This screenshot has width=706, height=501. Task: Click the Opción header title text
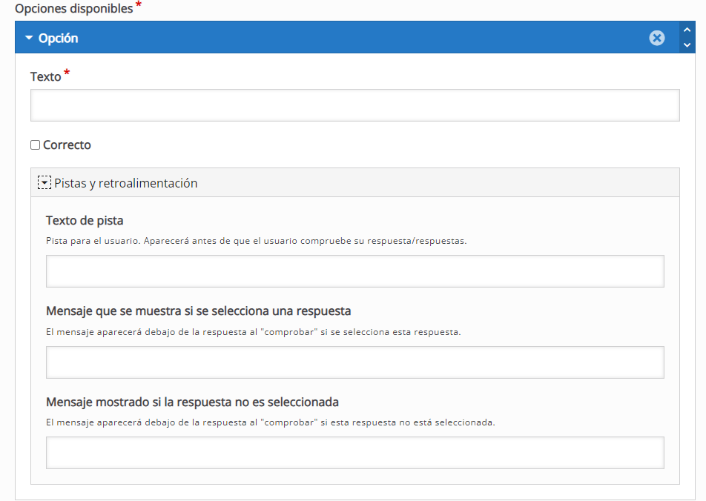click(x=58, y=38)
